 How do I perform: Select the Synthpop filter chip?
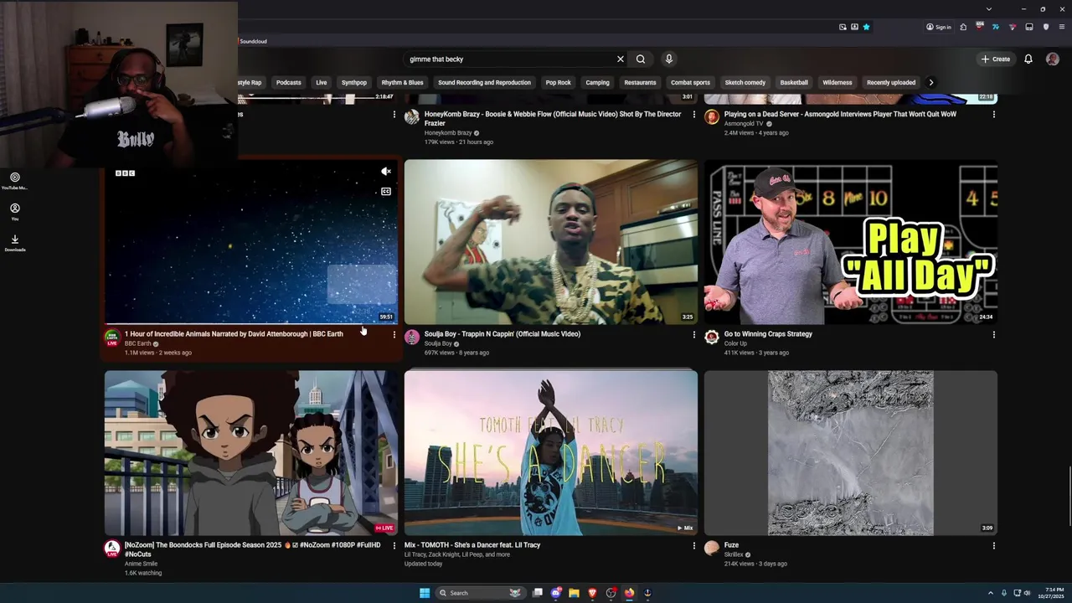coord(353,82)
